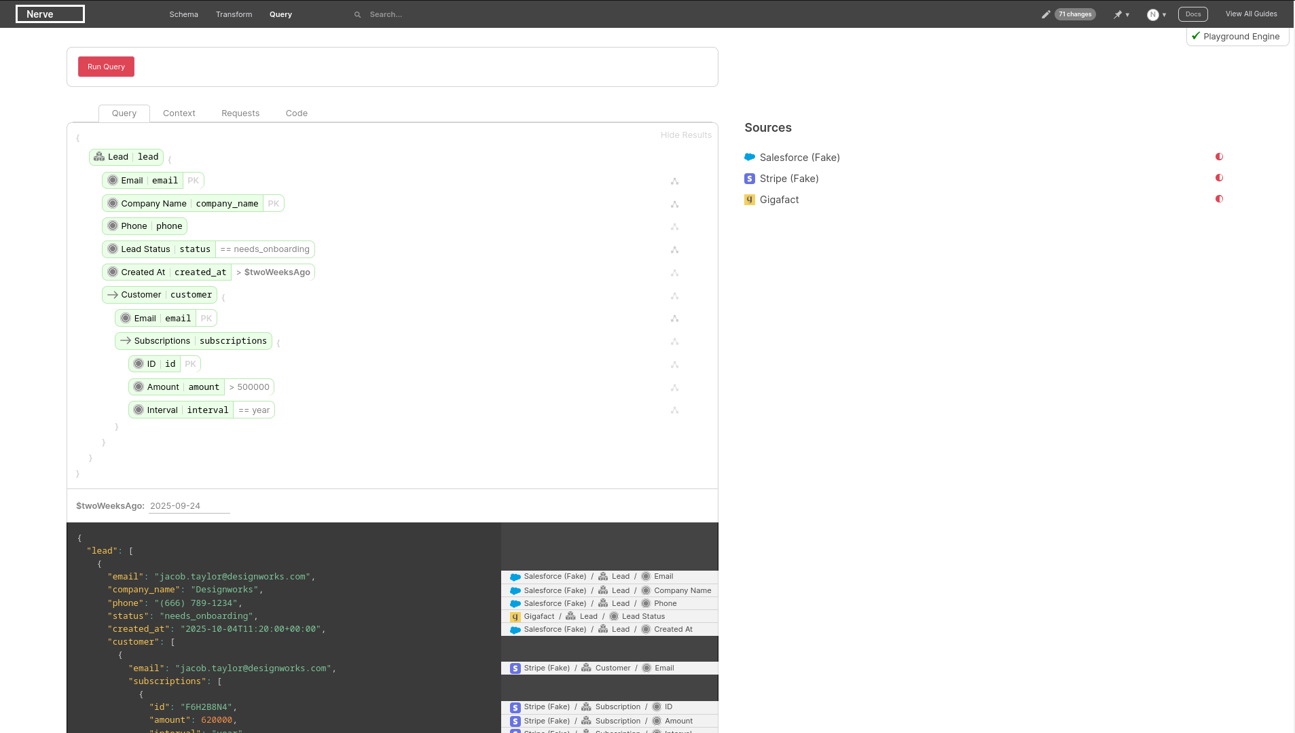This screenshot has width=1295, height=733.
Task: Open the Transform menu
Action: pos(234,14)
